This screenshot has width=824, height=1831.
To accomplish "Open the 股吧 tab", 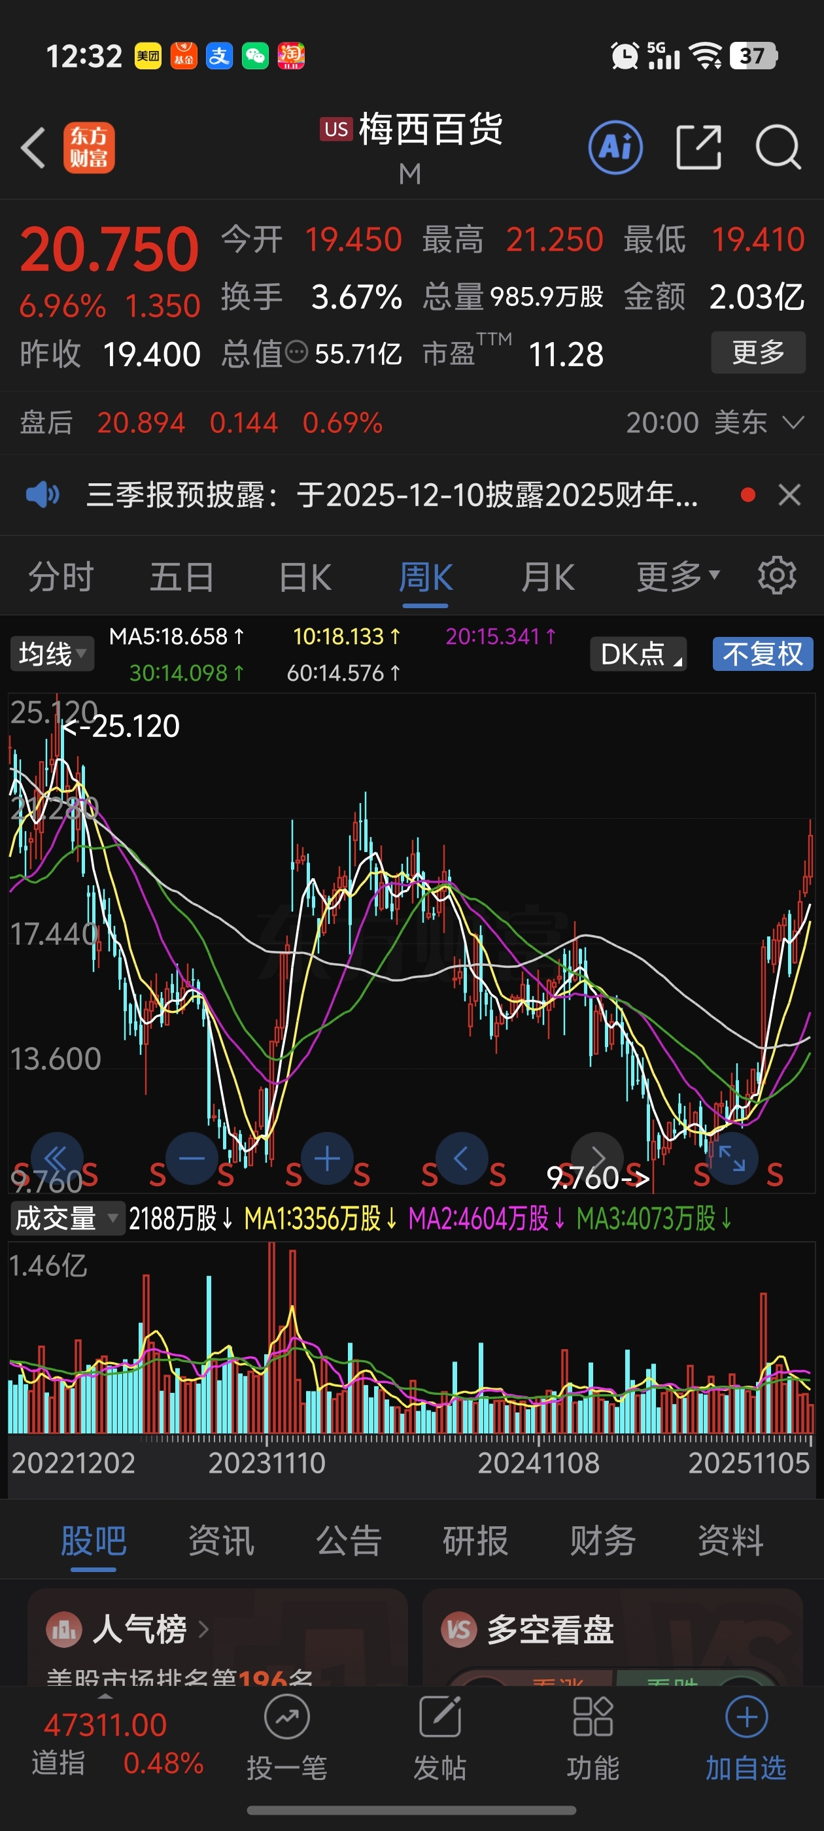I will (x=93, y=1541).
